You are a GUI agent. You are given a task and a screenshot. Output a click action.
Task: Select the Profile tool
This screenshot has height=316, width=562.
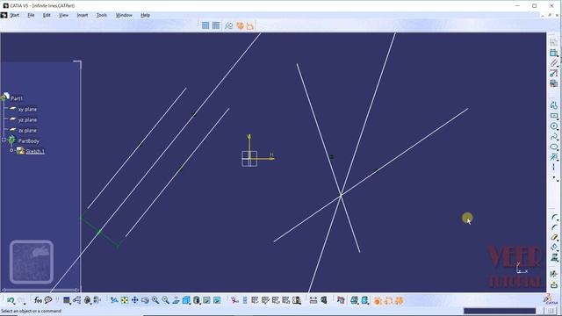click(554, 105)
